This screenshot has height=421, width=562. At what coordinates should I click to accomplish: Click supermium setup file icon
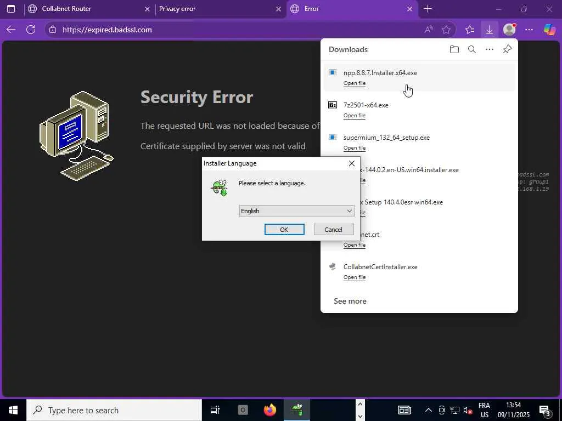333,137
